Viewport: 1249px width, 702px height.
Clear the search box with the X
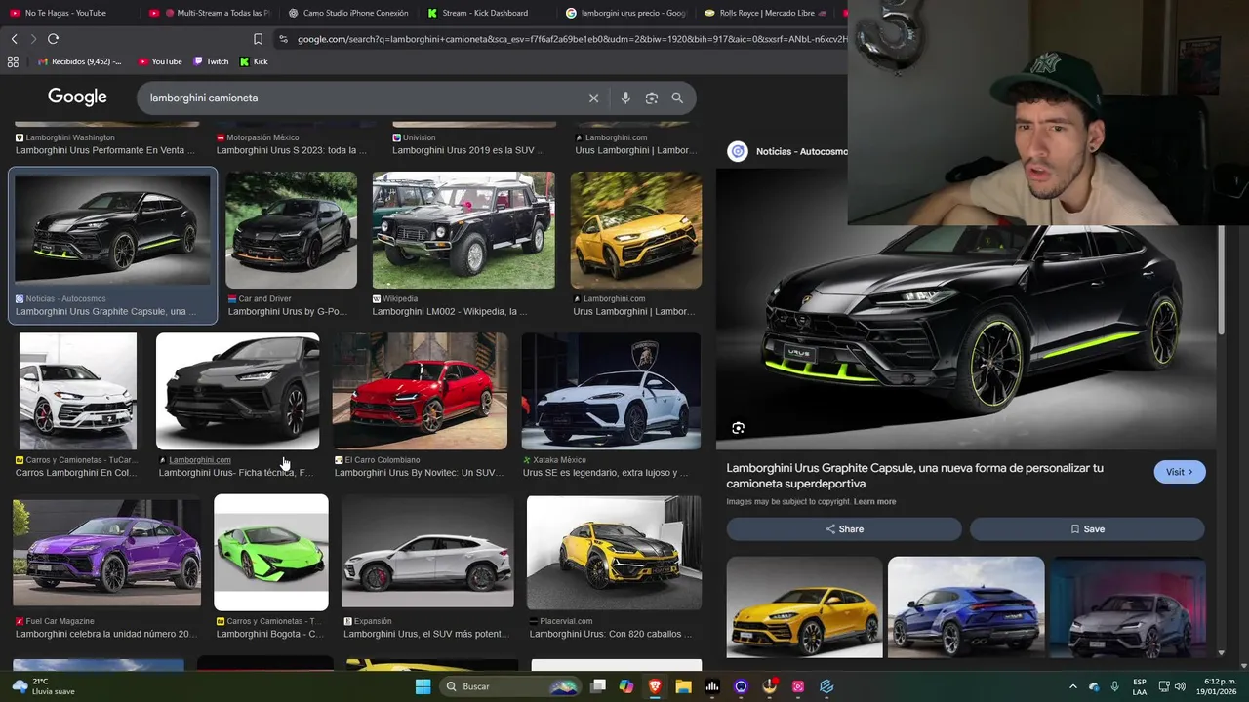[x=593, y=97]
